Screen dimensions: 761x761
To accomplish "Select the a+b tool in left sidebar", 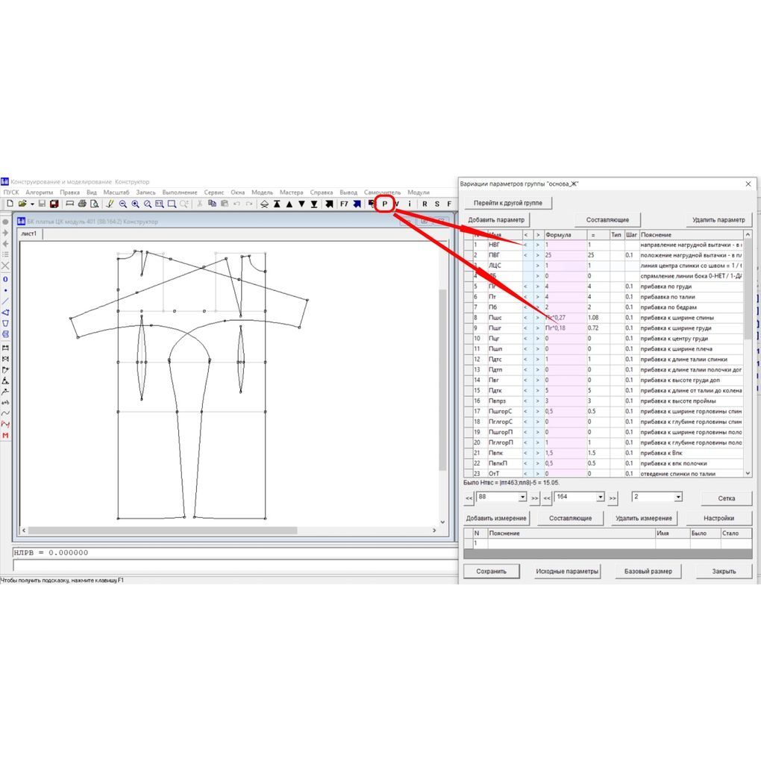I will 6,402.
